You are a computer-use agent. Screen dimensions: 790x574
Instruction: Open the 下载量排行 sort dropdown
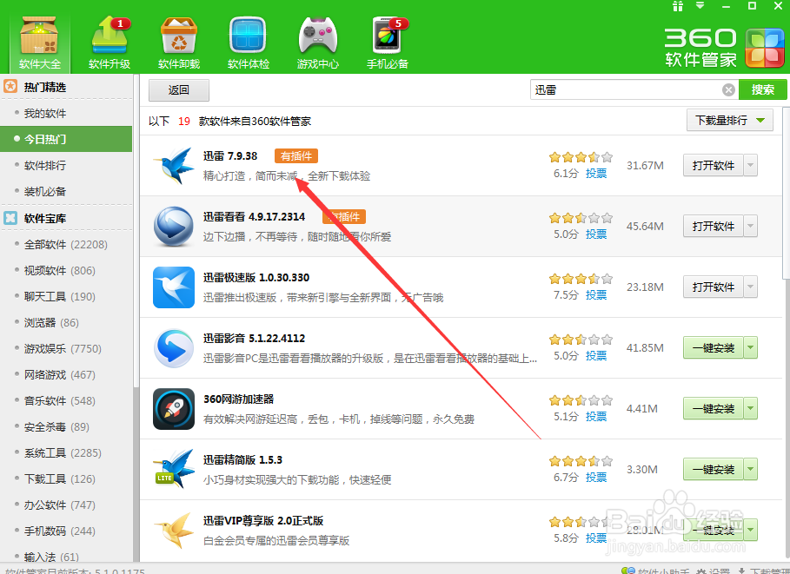729,121
